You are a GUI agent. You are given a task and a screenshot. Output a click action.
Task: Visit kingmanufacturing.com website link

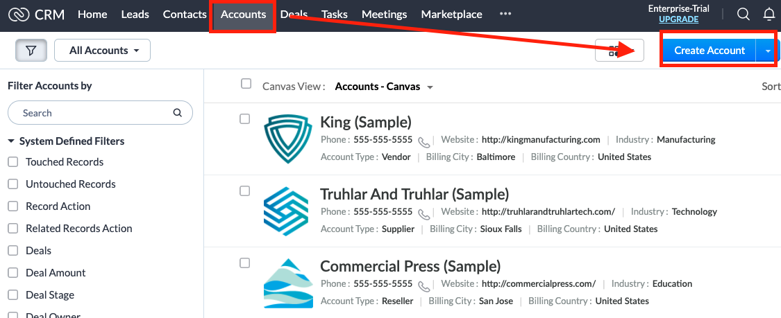click(541, 140)
